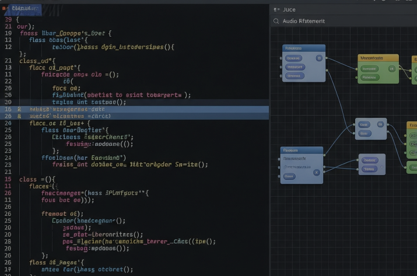Screen dimensions: 417x276
Task: Click the magnifier icon in the search bar
Action: coord(276,21)
